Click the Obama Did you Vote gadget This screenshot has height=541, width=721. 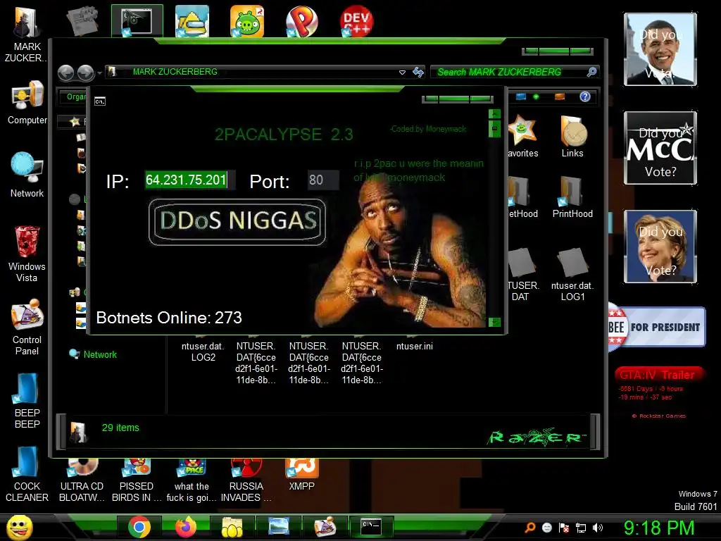click(660, 49)
